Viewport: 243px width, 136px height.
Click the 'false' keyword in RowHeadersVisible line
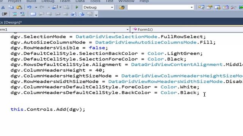tap(97, 48)
